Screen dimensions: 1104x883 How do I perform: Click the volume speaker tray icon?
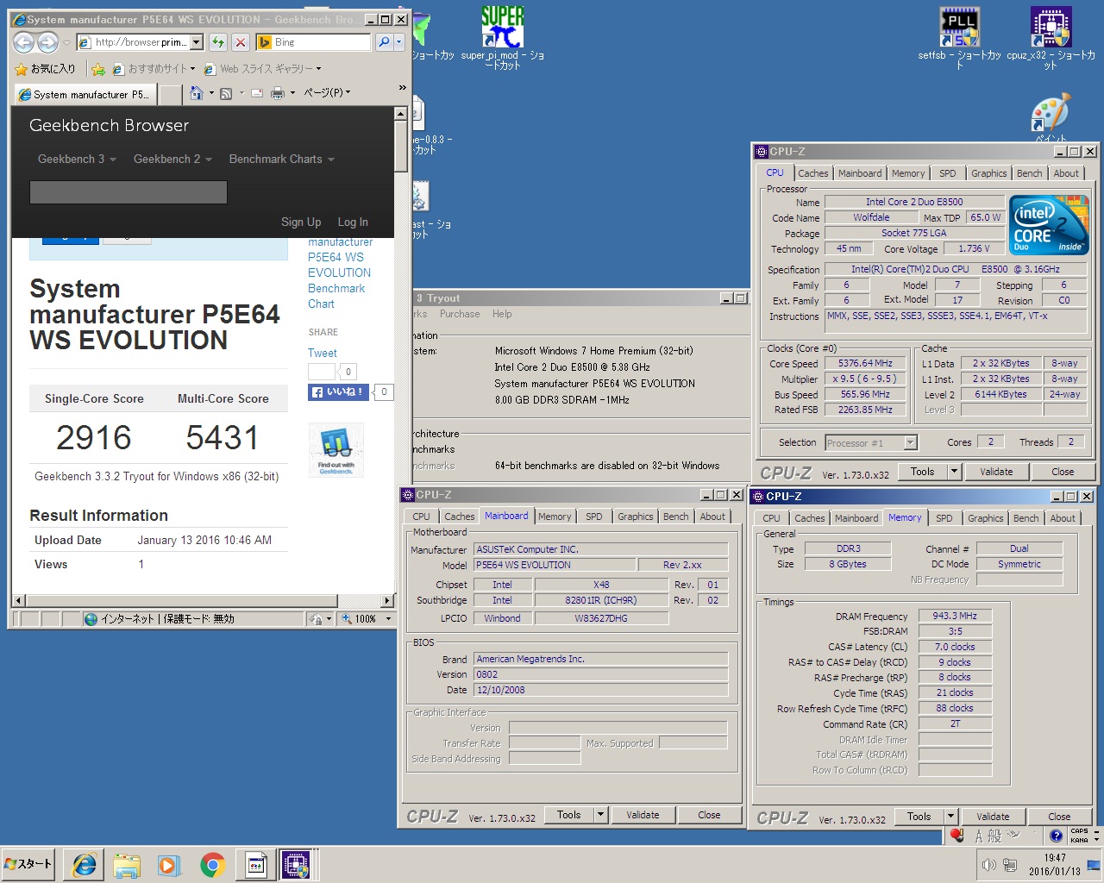coord(988,865)
